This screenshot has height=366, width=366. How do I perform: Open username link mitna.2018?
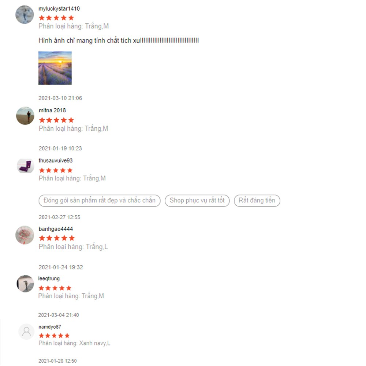(x=52, y=110)
